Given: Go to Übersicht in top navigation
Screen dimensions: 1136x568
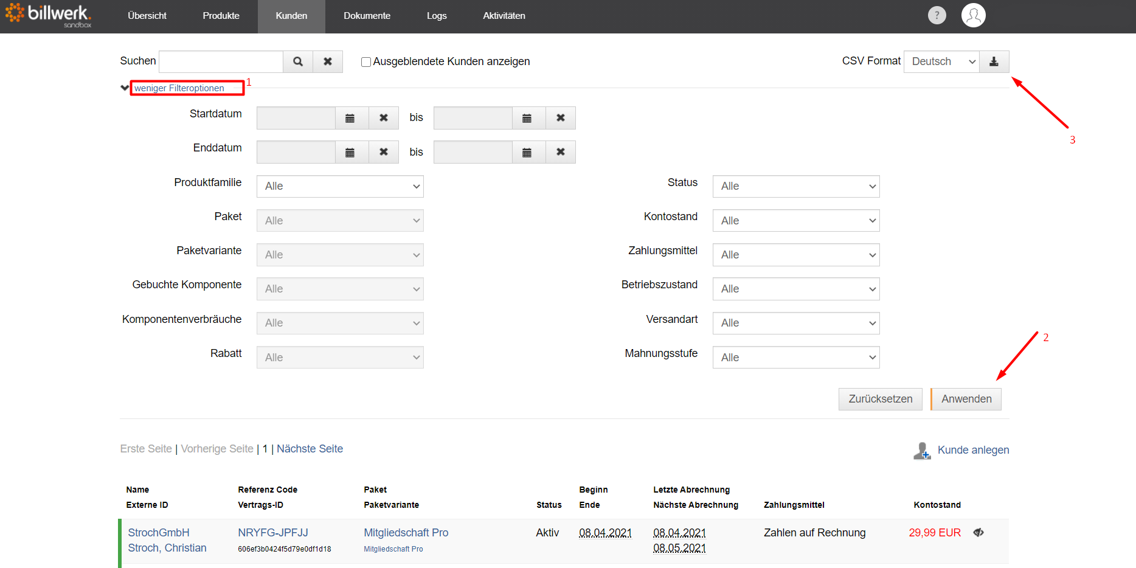Looking at the screenshot, I should [147, 16].
